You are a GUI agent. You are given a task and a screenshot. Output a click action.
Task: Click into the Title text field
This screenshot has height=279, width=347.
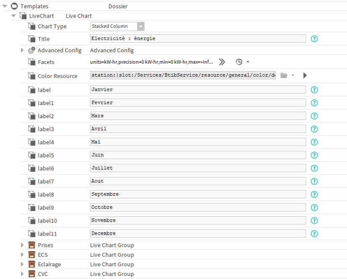[x=198, y=39]
